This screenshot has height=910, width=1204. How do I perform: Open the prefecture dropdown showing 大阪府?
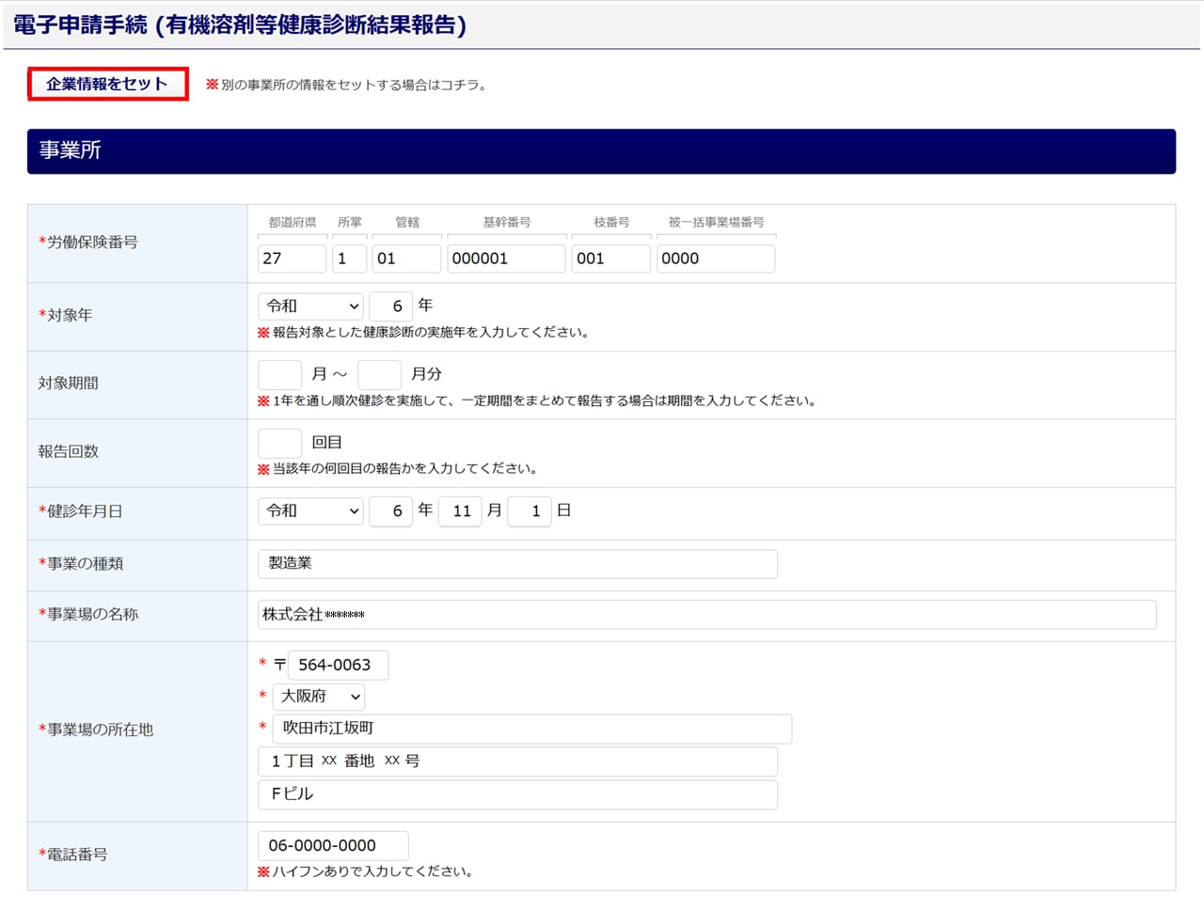(319, 697)
